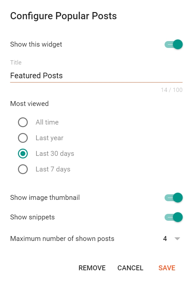Screen dimensions: 193x282
Task: Select the Last 7 days radio button
Action: pos(23,169)
